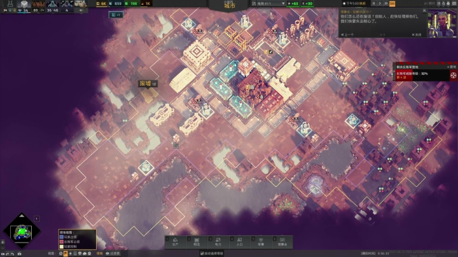This screenshot has width=458, height=257.
Task: Go to previous message 上一个
Action: 347,35
